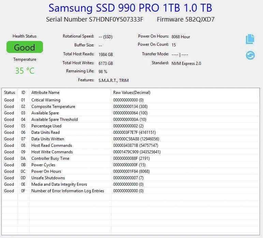Select the Power On Hours attribute row
The image size is (263, 238).
(x=131, y=171)
